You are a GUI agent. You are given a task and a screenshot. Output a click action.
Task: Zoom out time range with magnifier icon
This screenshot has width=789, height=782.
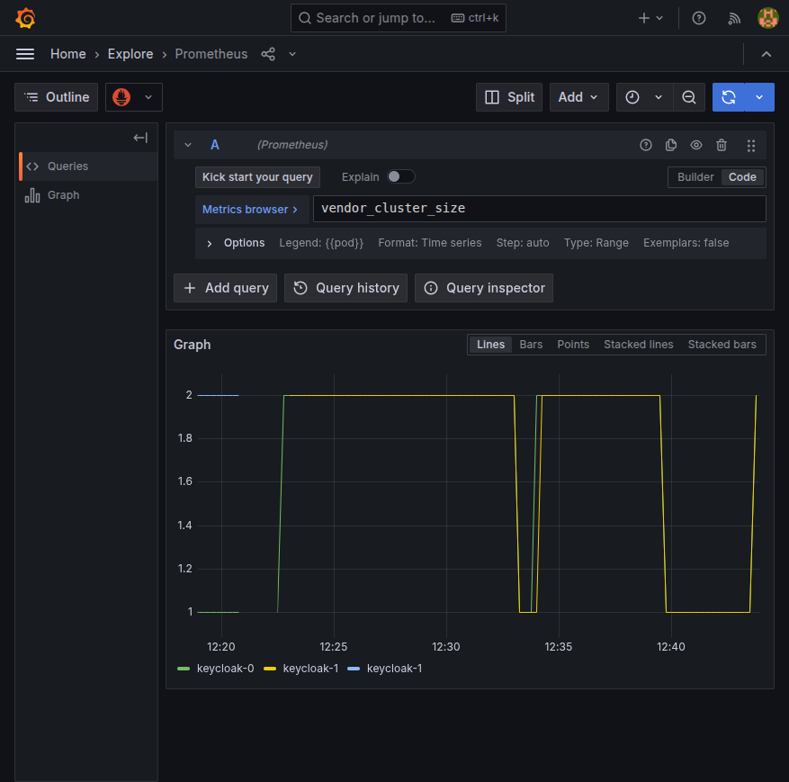click(x=689, y=97)
